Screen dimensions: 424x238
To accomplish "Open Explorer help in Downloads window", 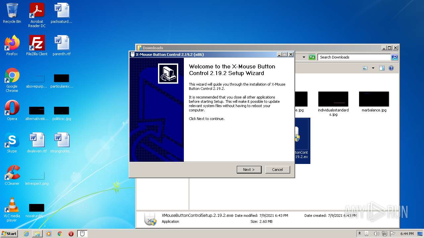I will [x=391, y=68].
